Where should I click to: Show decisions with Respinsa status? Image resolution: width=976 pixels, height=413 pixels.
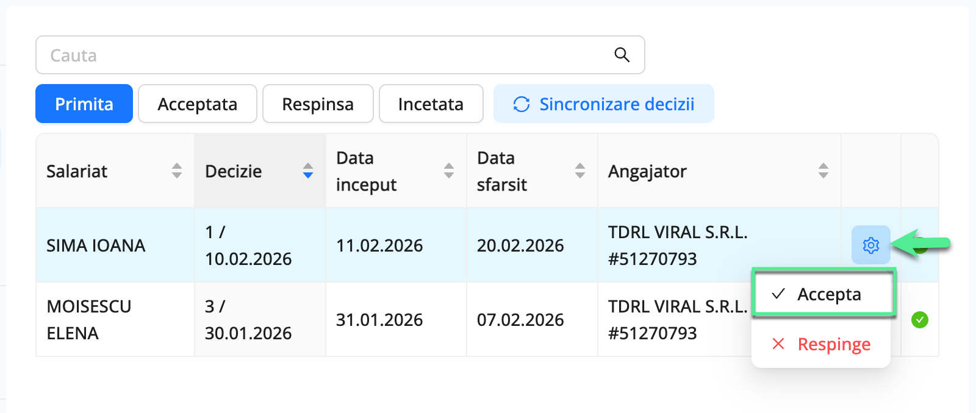pos(318,104)
